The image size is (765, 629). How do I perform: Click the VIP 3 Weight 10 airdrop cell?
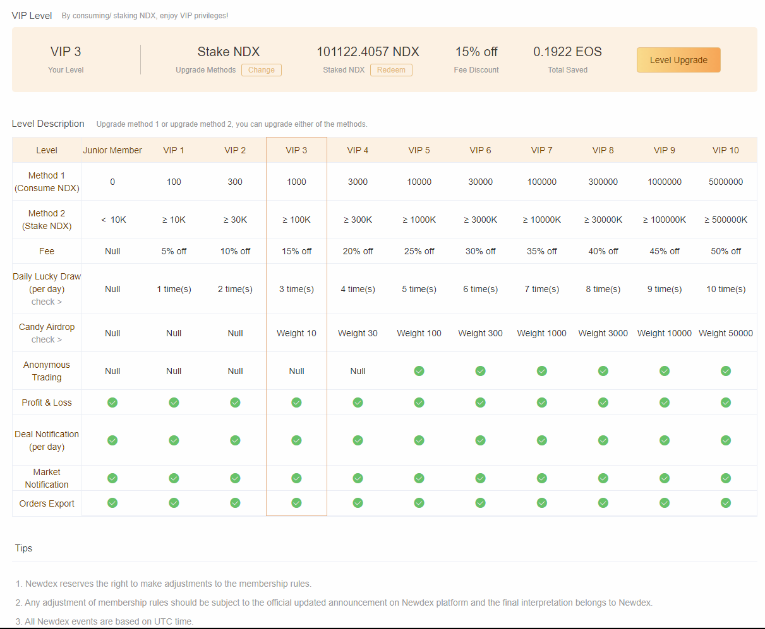pyautogui.click(x=296, y=333)
